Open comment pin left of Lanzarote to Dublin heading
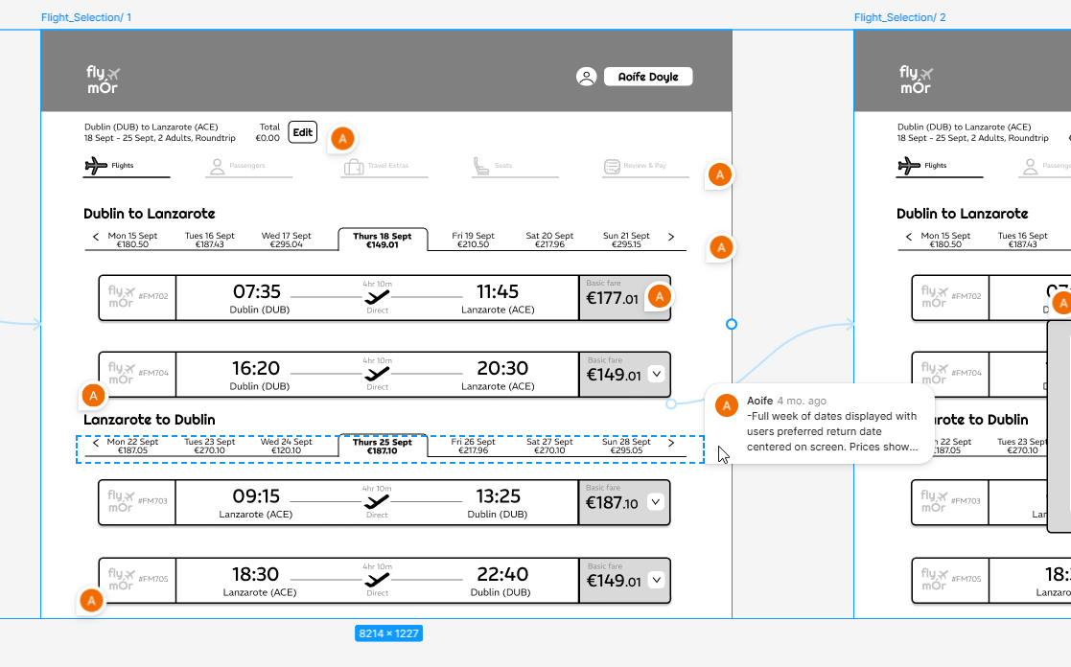 (94, 395)
